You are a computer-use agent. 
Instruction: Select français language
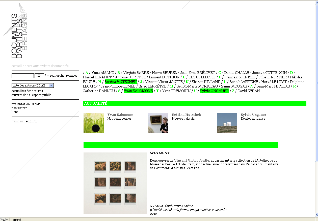click(17, 121)
